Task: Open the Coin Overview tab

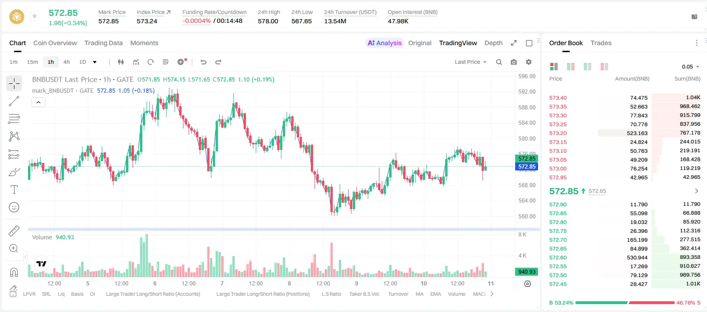Action: coord(55,43)
